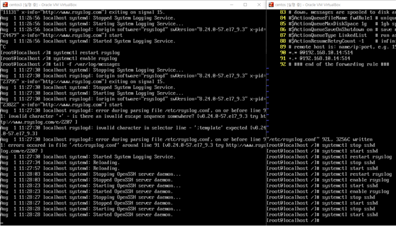Maximize the centos3 VirtualBox window
The image size is (396, 228).
[245, 4]
